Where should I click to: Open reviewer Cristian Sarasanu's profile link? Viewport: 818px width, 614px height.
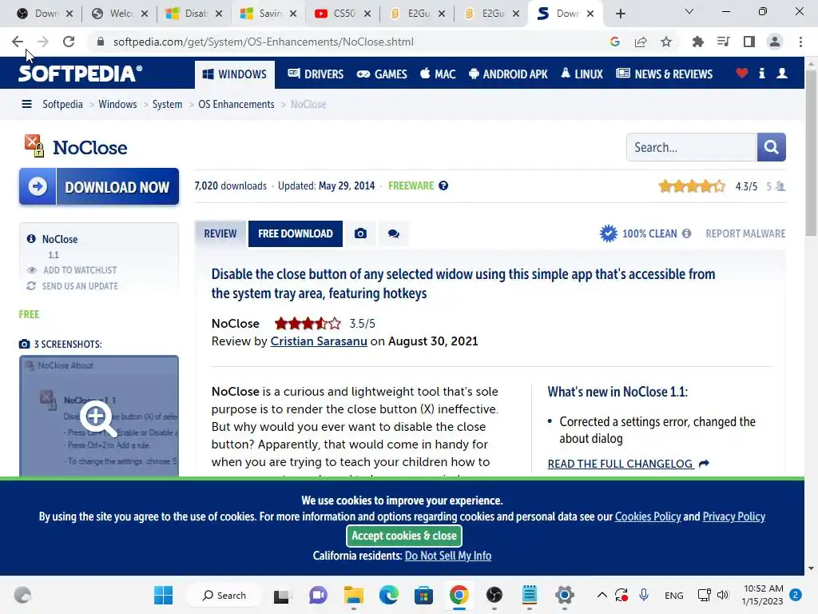click(x=319, y=341)
